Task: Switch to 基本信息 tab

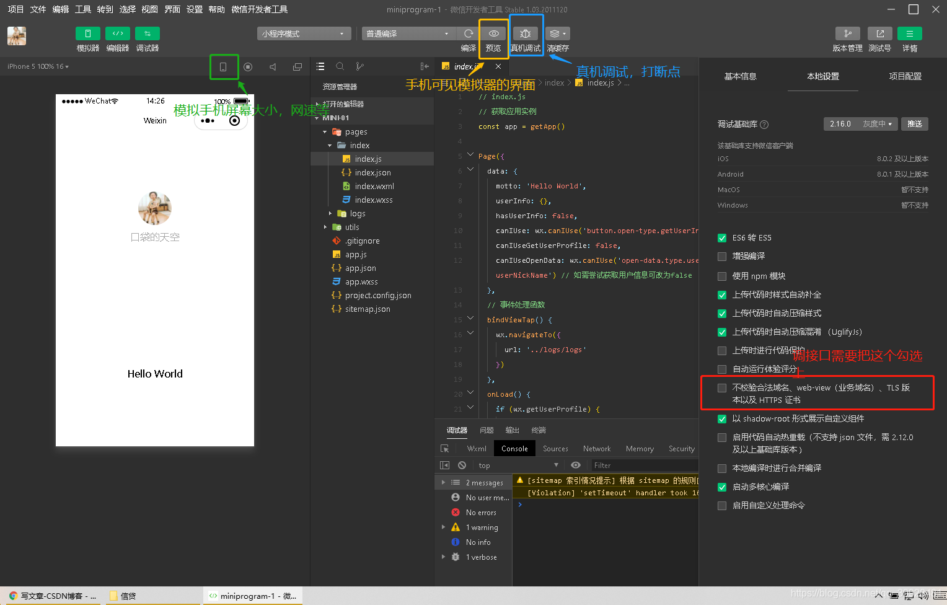Action: pyautogui.click(x=741, y=76)
